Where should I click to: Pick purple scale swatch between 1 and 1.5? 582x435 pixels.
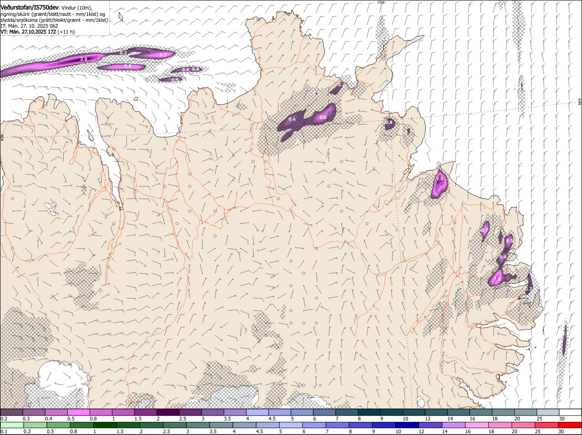pyautogui.click(x=123, y=412)
